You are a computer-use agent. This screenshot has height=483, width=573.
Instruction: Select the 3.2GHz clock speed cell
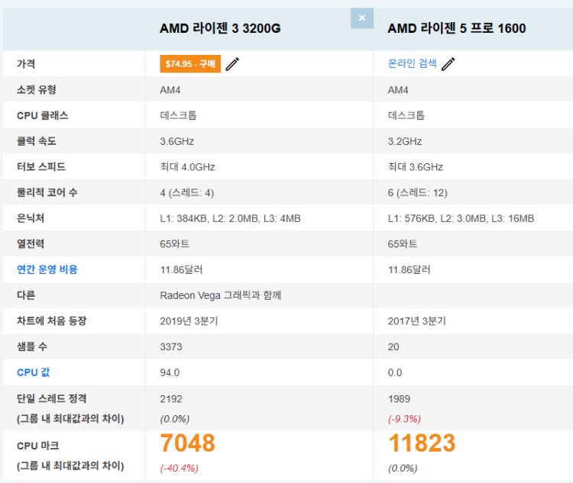(x=405, y=141)
